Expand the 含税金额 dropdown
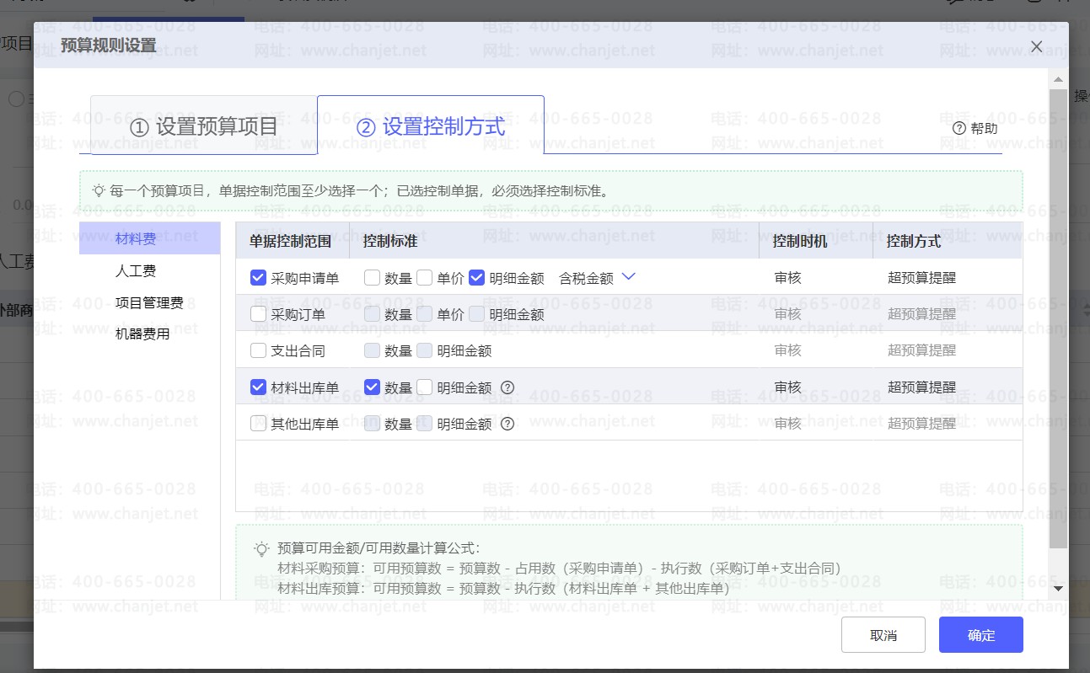 tap(627, 277)
